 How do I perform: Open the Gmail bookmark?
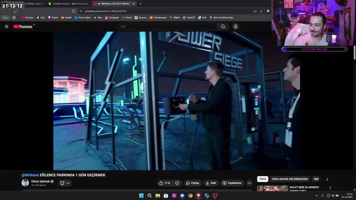coord(127,17)
